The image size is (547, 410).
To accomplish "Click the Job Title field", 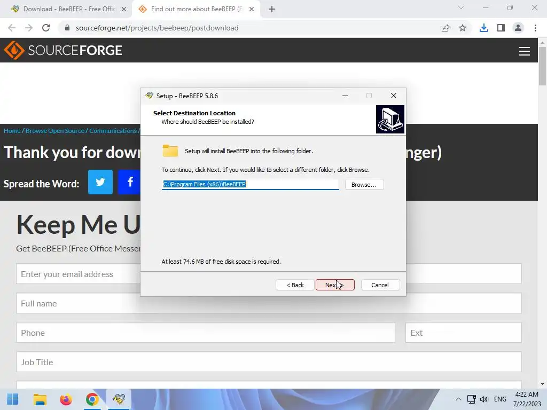I will tap(269, 362).
